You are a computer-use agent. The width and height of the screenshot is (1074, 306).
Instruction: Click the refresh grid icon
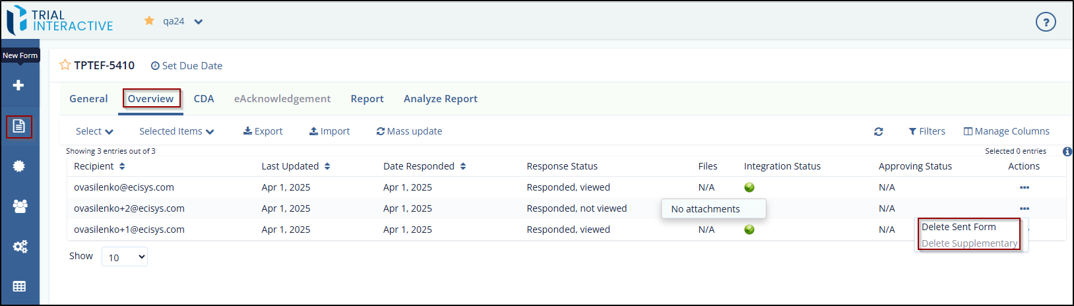pos(878,132)
